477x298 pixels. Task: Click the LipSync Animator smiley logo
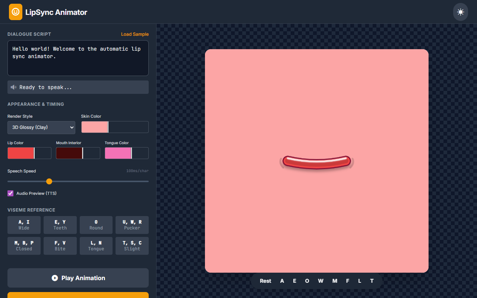coord(15,12)
